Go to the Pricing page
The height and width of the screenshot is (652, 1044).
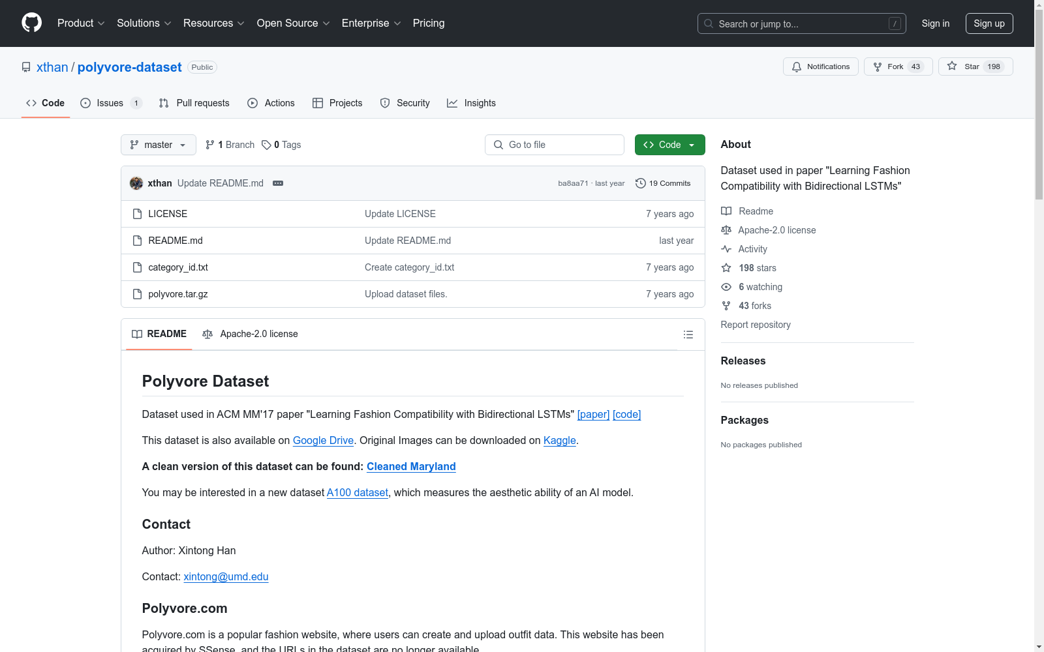pos(429,23)
